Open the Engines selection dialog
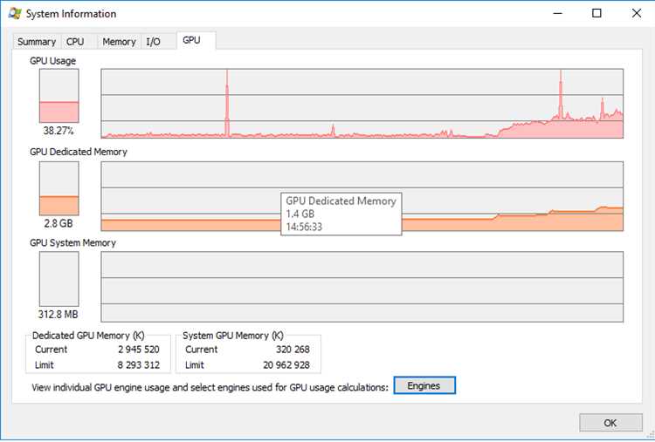This screenshot has height=442, width=655. click(424, 386)
